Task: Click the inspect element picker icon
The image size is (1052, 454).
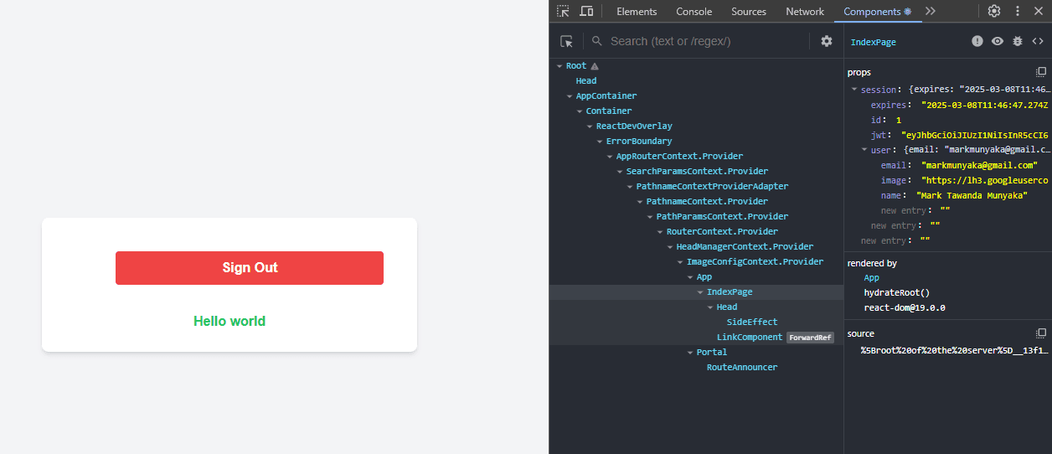Action: coord(563,11)
